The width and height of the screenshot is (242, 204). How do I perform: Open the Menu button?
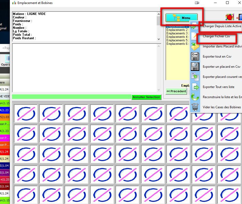pyautogui.click(x=181, y=18)
